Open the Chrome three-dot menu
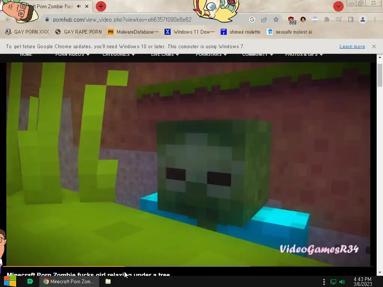This screenshot has height=287, width=383. (x=375, y=19)
